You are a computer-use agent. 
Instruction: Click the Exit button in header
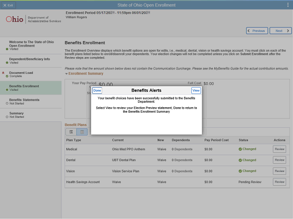click(8, 5)
